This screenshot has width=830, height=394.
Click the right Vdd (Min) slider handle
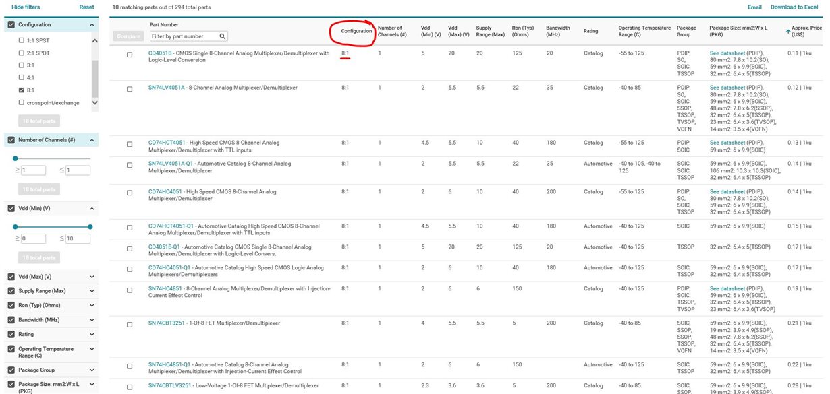click(90, 227)
